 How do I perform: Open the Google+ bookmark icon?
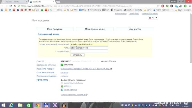point(22,10)
